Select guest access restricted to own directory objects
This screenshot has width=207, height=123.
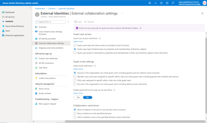(75, 53)
